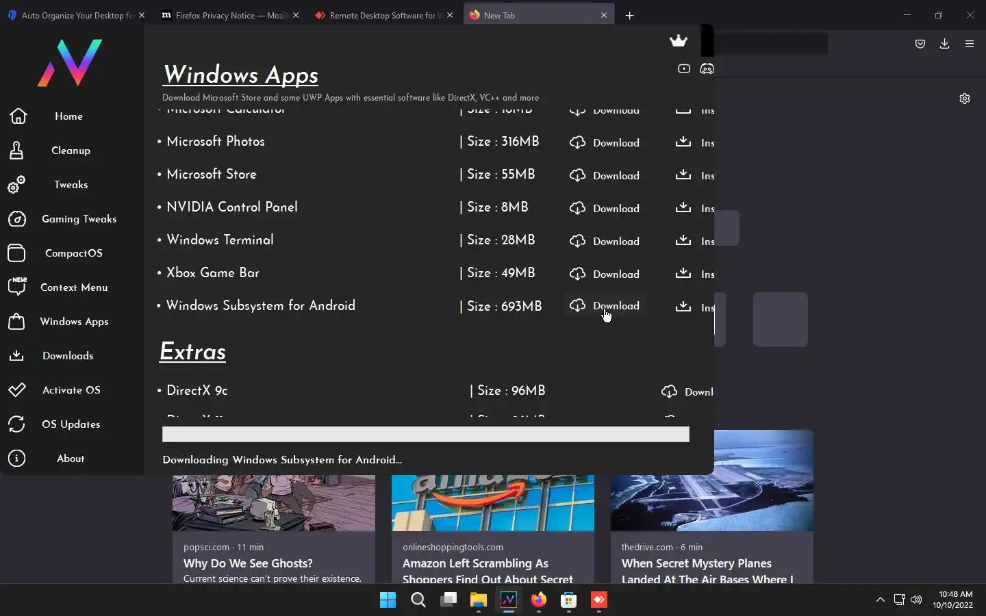
Task: Open Windows Start menu
Action: coord(388,600)
